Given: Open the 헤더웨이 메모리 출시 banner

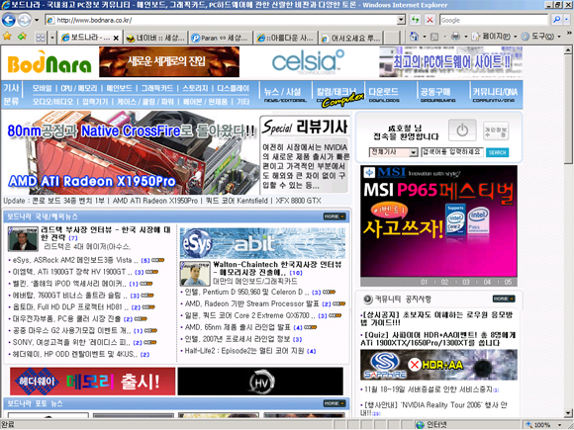Looking at the screenshot, I should click(x=93, y=382).
